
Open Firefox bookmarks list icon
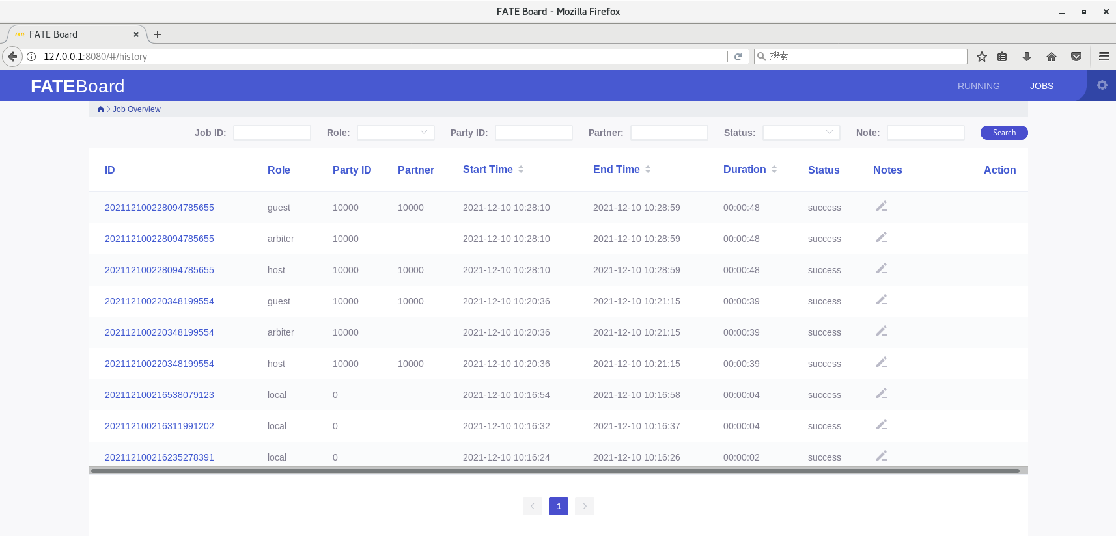click(x=1002, y=57)
